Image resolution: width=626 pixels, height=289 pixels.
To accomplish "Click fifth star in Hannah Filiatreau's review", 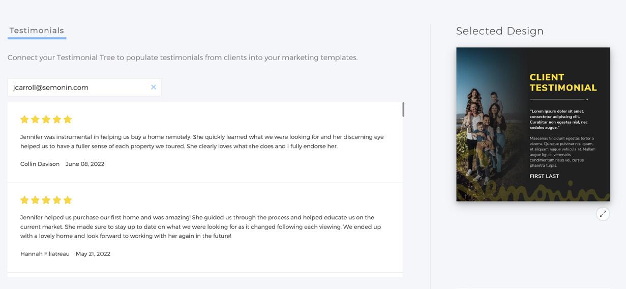I will click(x=68, y=200).
